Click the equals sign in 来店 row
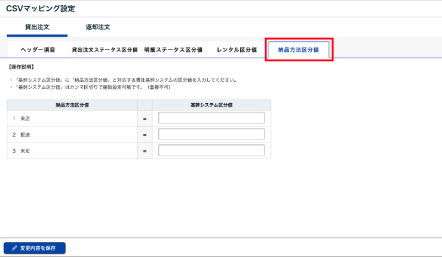 point(145,119)
